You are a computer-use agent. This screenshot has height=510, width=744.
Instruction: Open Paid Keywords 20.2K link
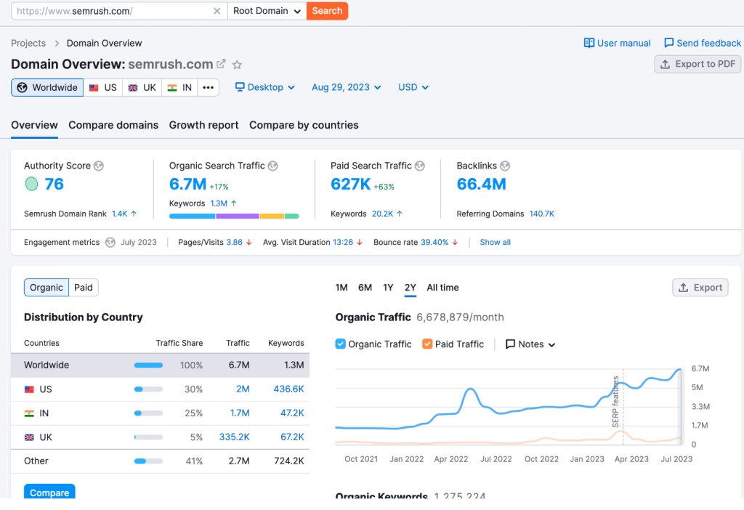coord(382,214)
